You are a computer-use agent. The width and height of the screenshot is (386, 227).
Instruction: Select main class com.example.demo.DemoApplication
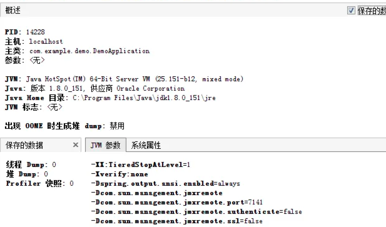click(x=89, y=51)
